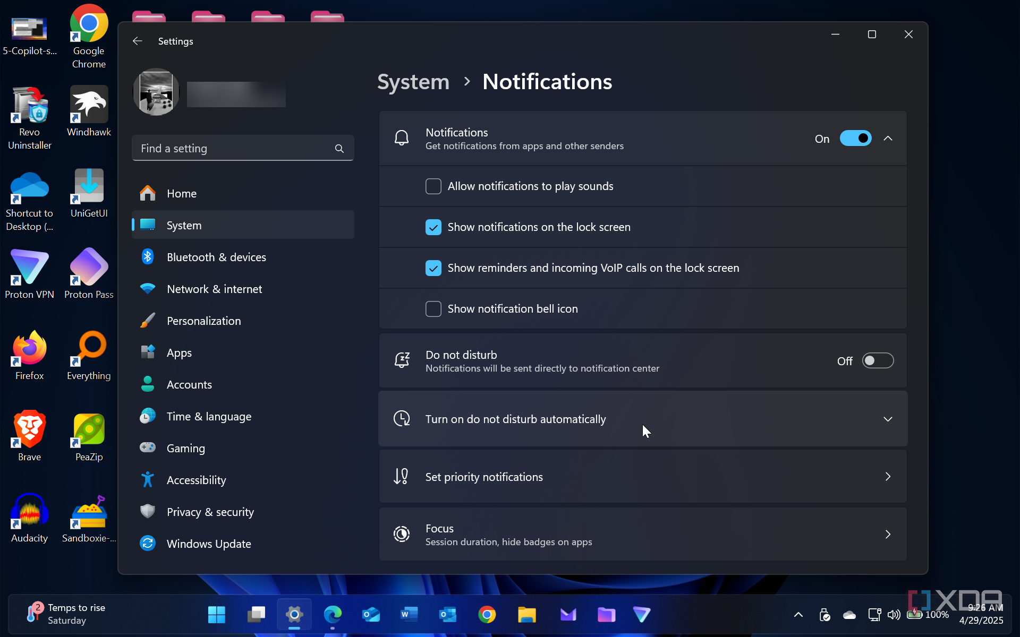Image resolution: width=1020 pixels, height=637 pixels.
Task: Select the UniGetUI desktop shortcut
Action: click(x=89, y=193)
